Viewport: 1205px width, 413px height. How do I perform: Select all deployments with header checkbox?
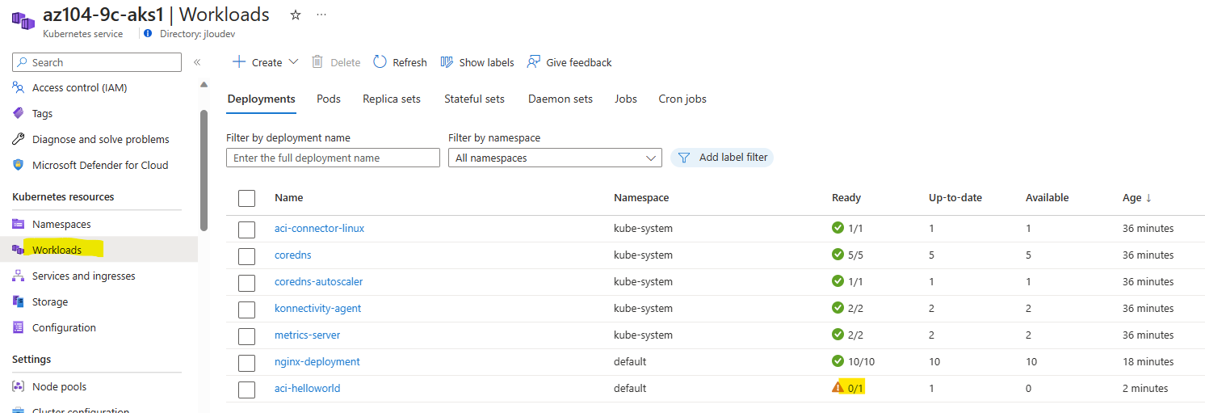(x=246, y=198)
